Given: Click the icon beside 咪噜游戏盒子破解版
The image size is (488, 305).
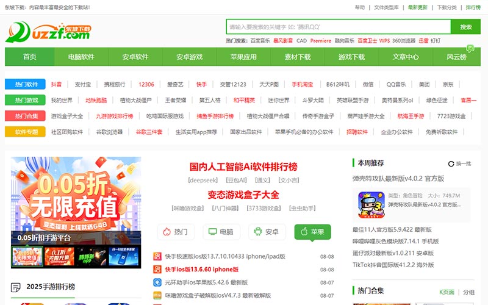Looking at the screenshot, I should tap(157, 295).
